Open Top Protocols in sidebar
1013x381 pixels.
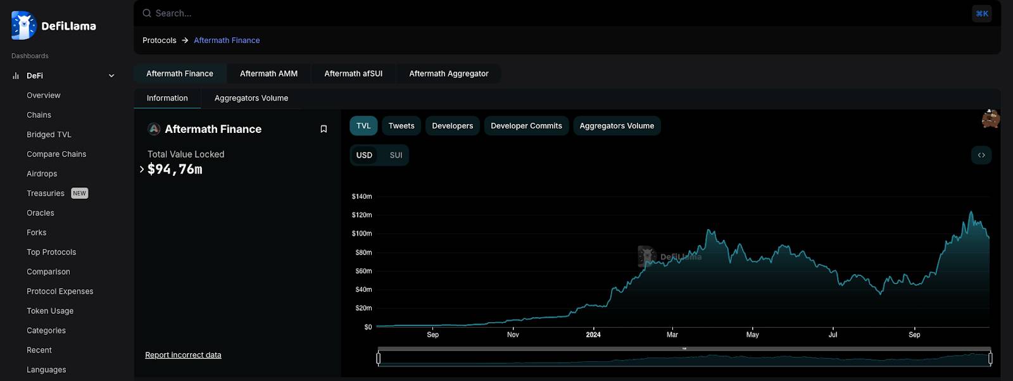51,253
